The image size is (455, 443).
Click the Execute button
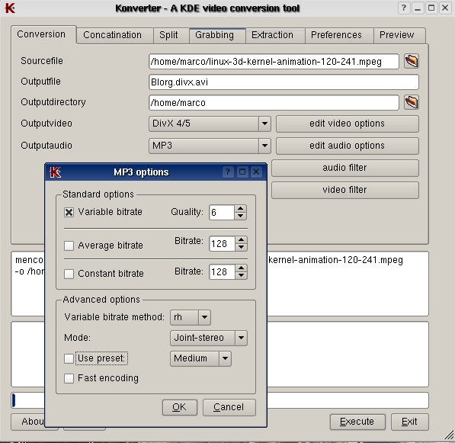[x=357, y=422]
